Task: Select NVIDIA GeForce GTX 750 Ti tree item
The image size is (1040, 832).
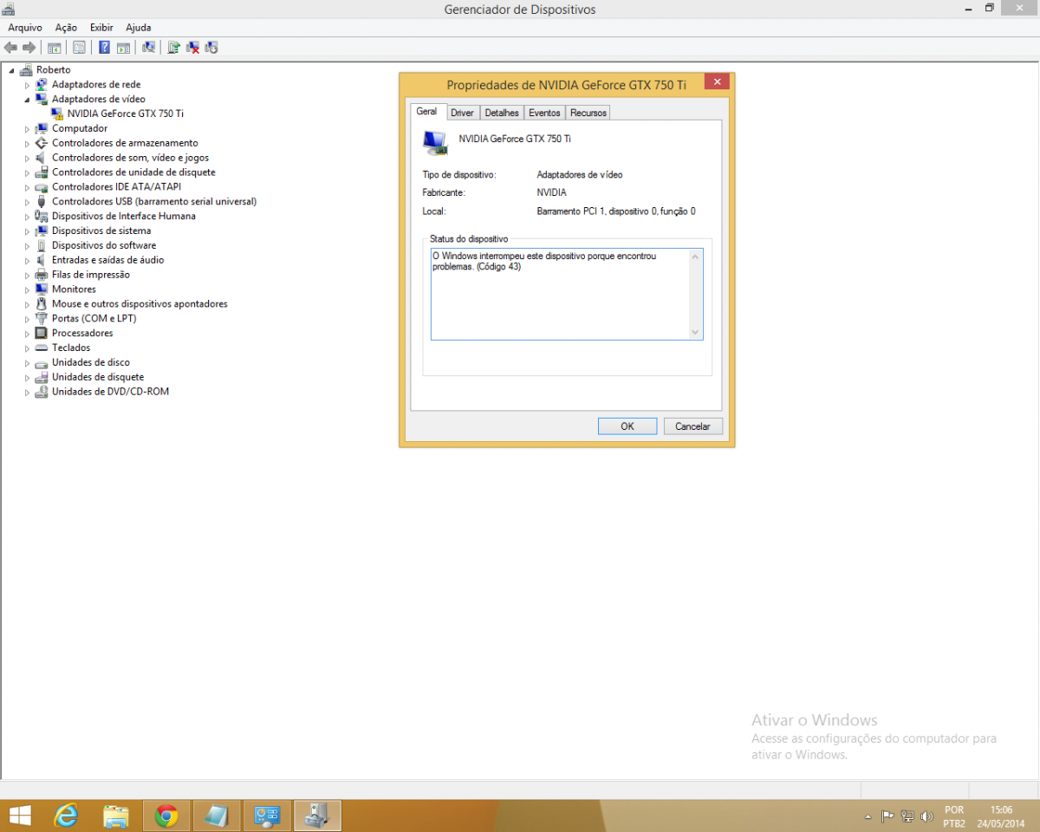Action: (126, 114)
